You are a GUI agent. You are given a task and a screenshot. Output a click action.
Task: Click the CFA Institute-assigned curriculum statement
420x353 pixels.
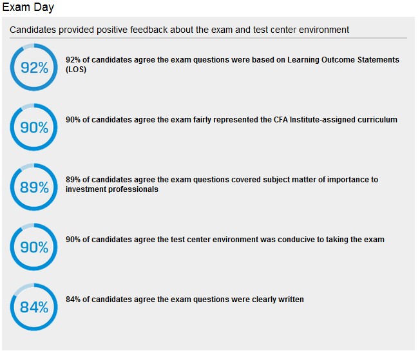tap(231, 119)
